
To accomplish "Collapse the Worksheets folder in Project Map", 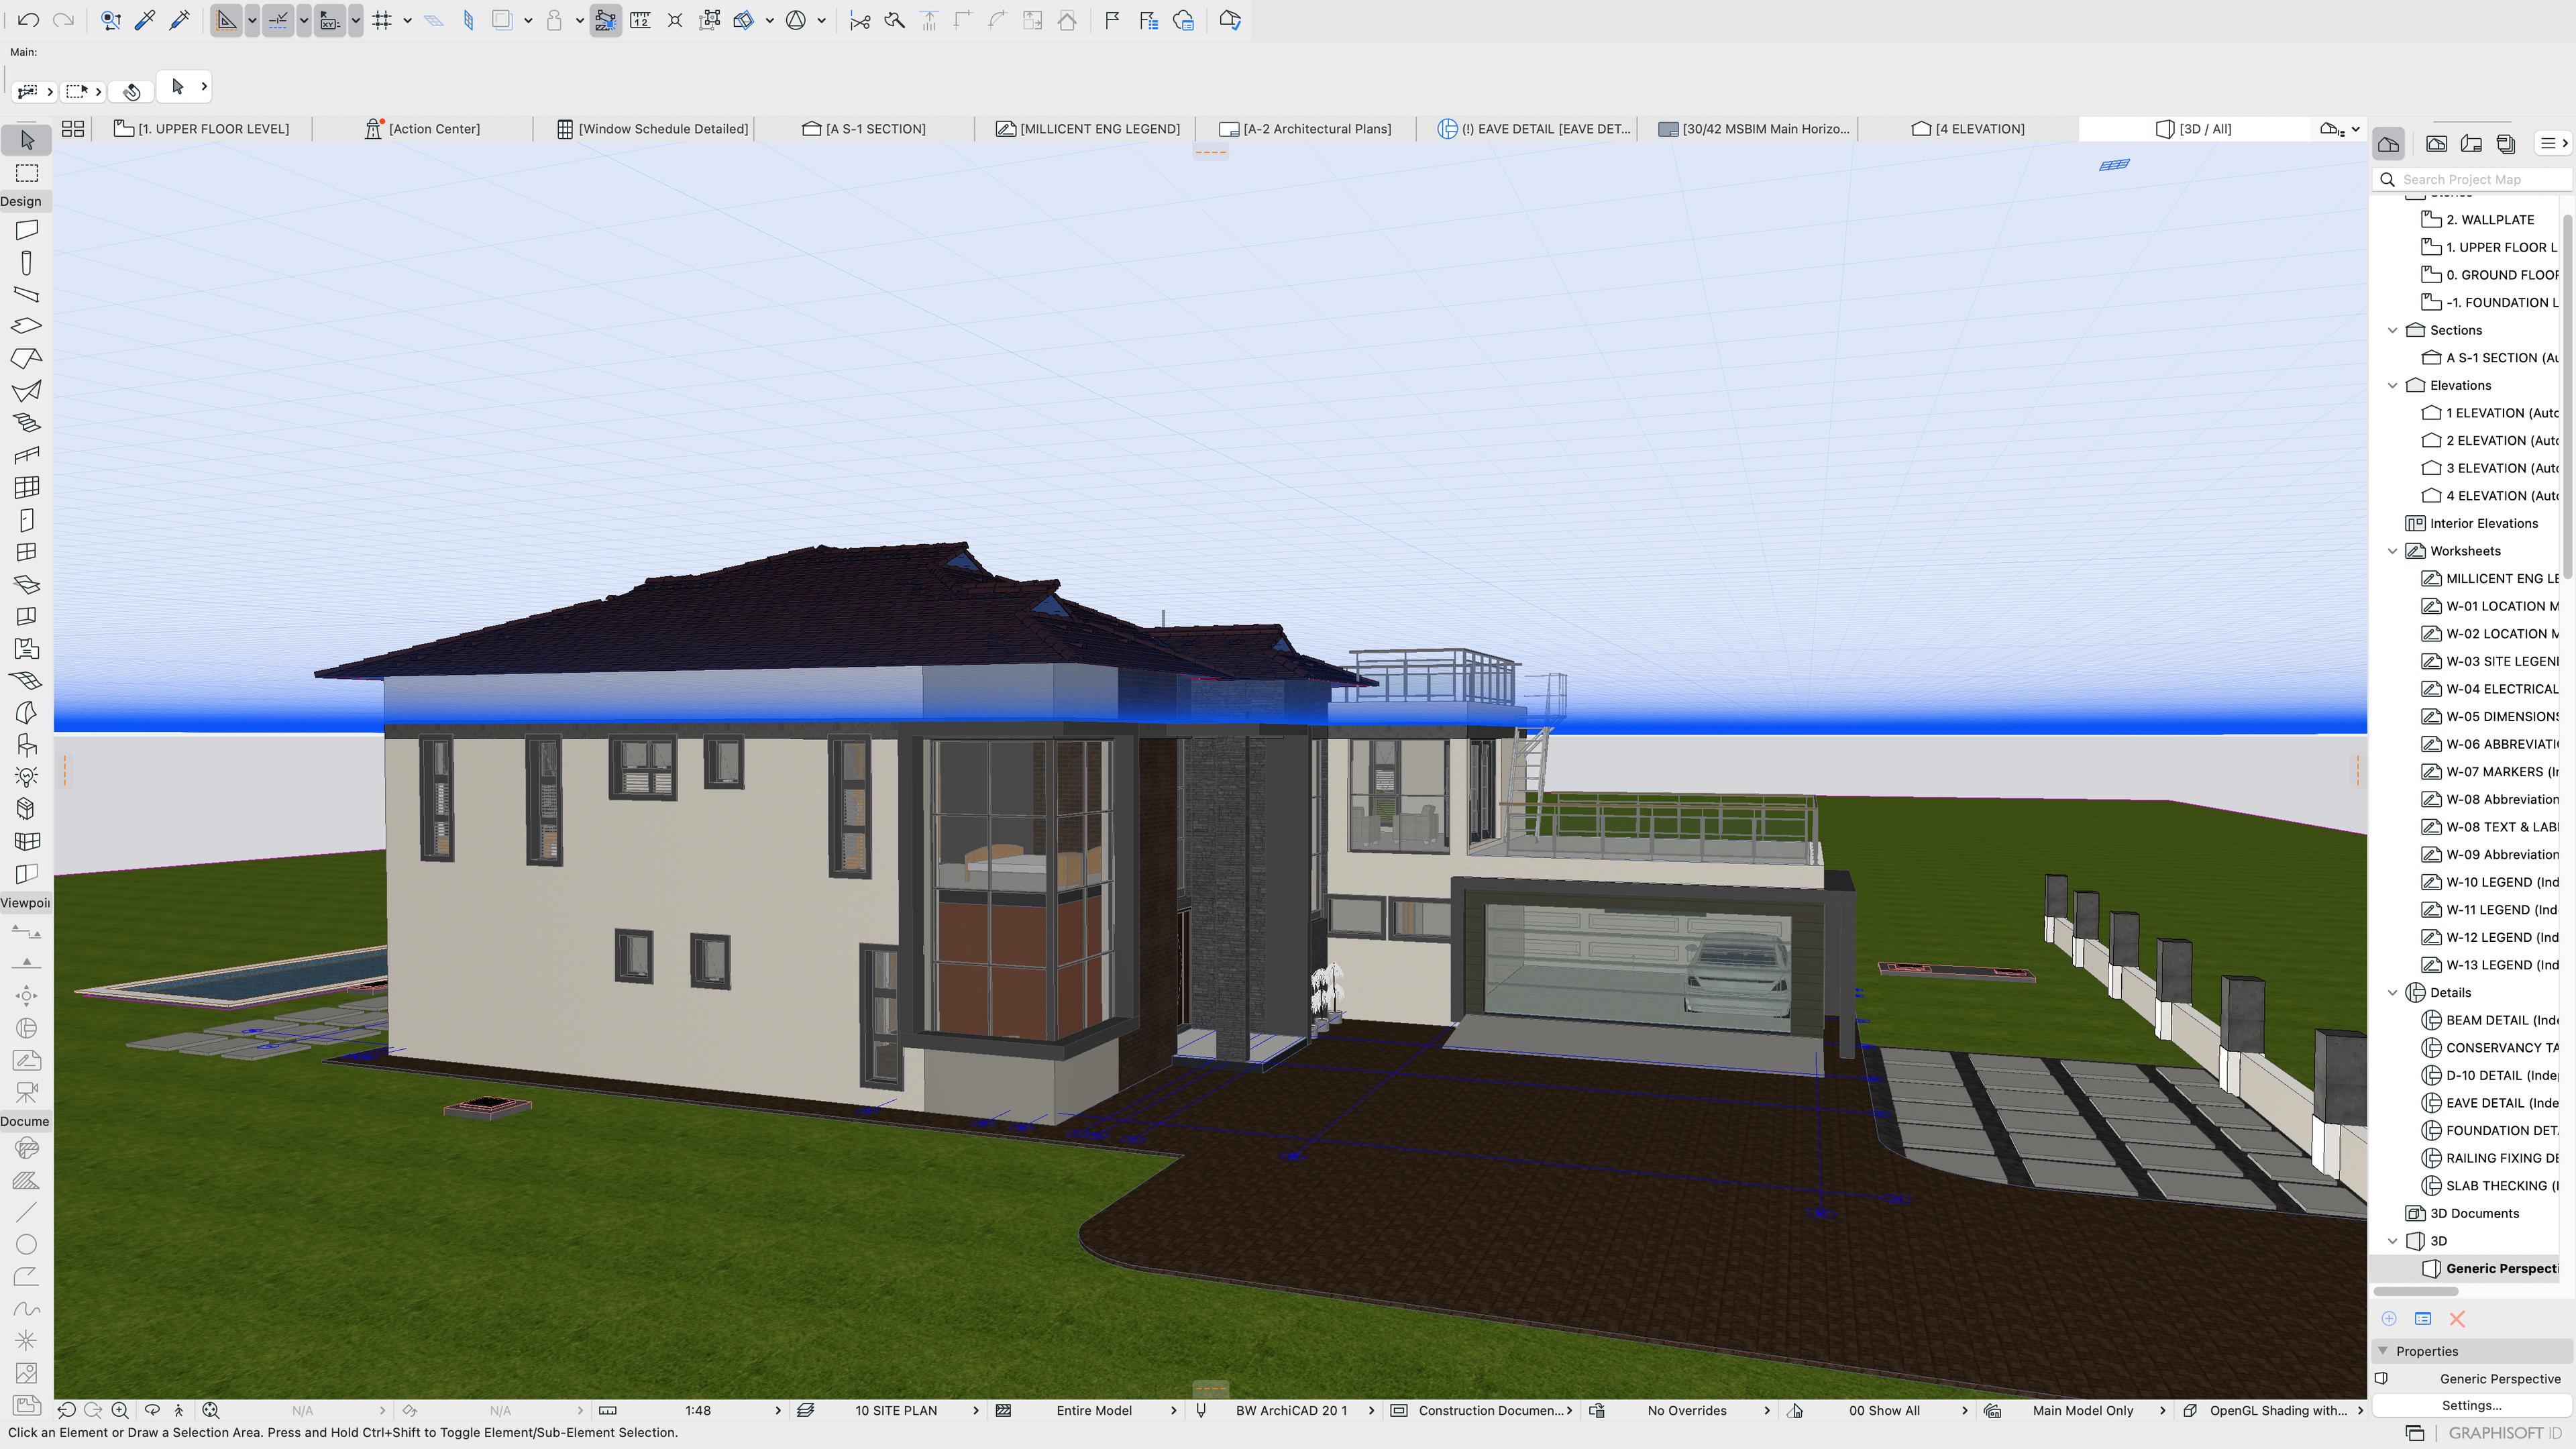I will coord(2393,551).
